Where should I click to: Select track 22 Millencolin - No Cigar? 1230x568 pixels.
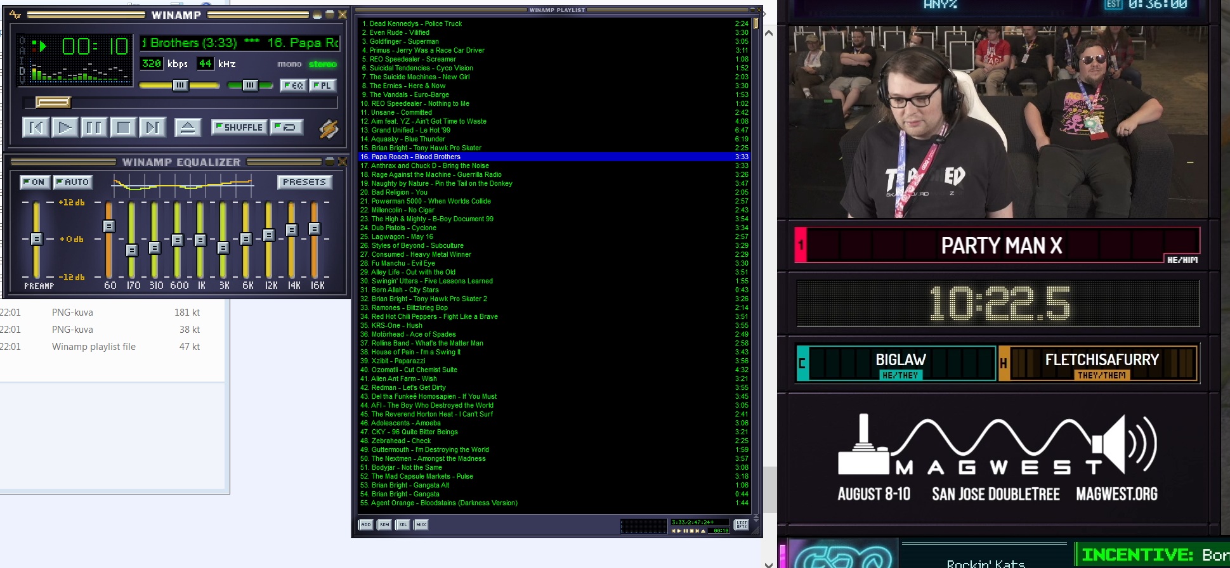(x=554, y=210)
